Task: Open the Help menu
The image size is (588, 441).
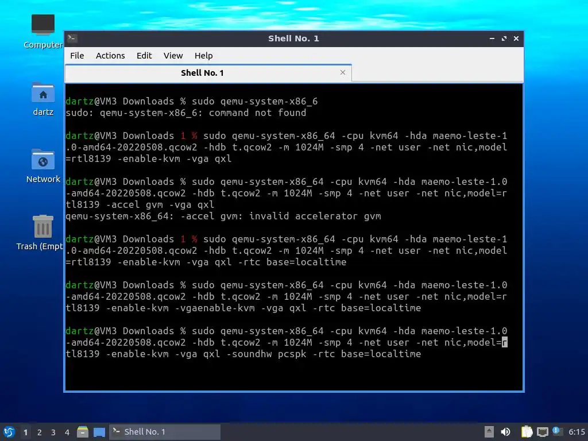Action: 204,56
